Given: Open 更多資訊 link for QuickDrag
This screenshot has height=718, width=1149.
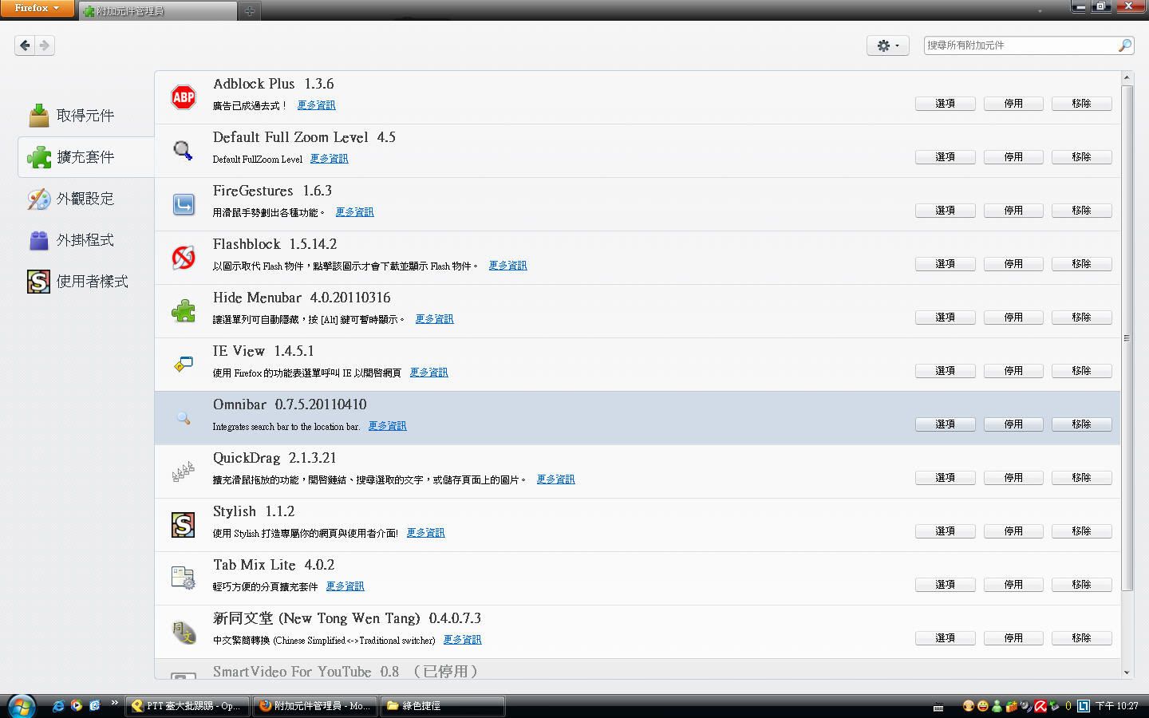Looking at the screenshot, I should (x=555, y=479).
